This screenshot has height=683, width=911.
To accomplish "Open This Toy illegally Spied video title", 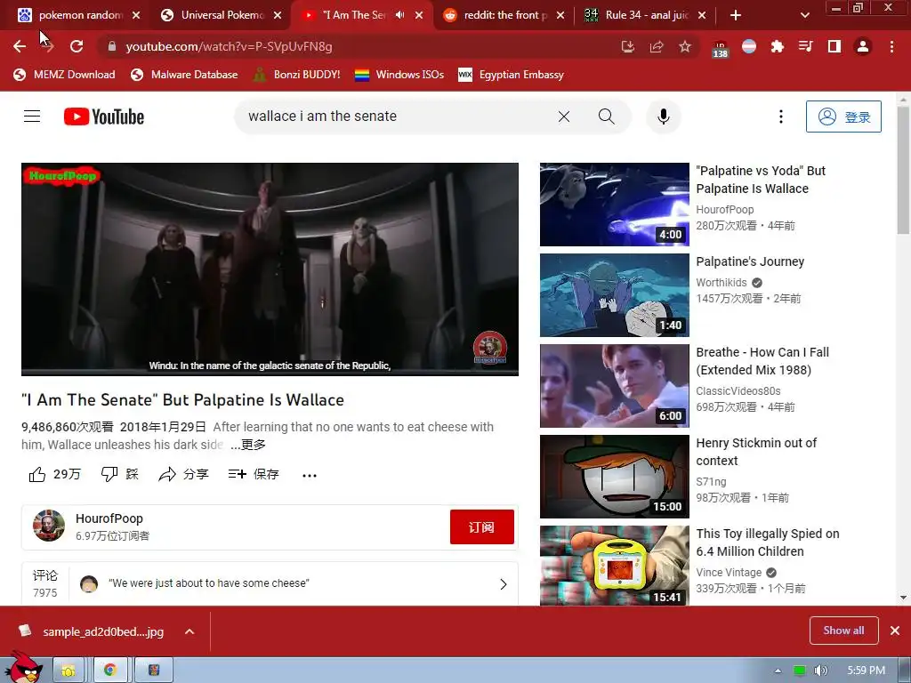I will pyautogui.click(x=768, y=542).
